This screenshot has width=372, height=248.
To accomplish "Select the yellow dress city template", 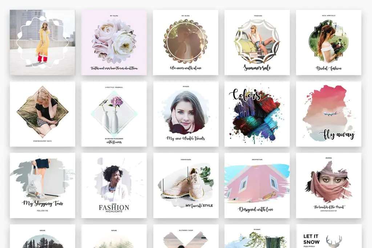I will click(x=43, y=42).
